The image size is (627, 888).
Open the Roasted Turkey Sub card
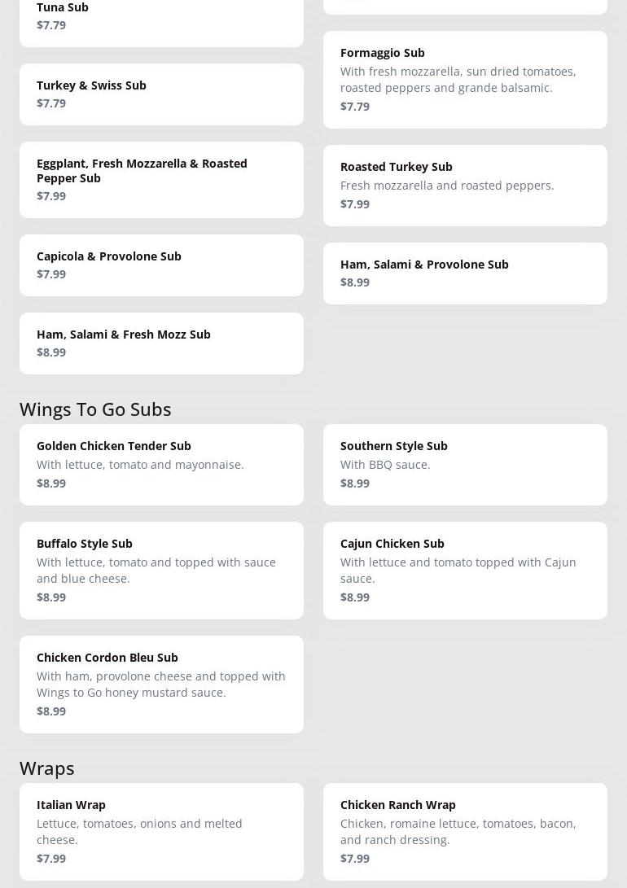(x=465, y=186)
